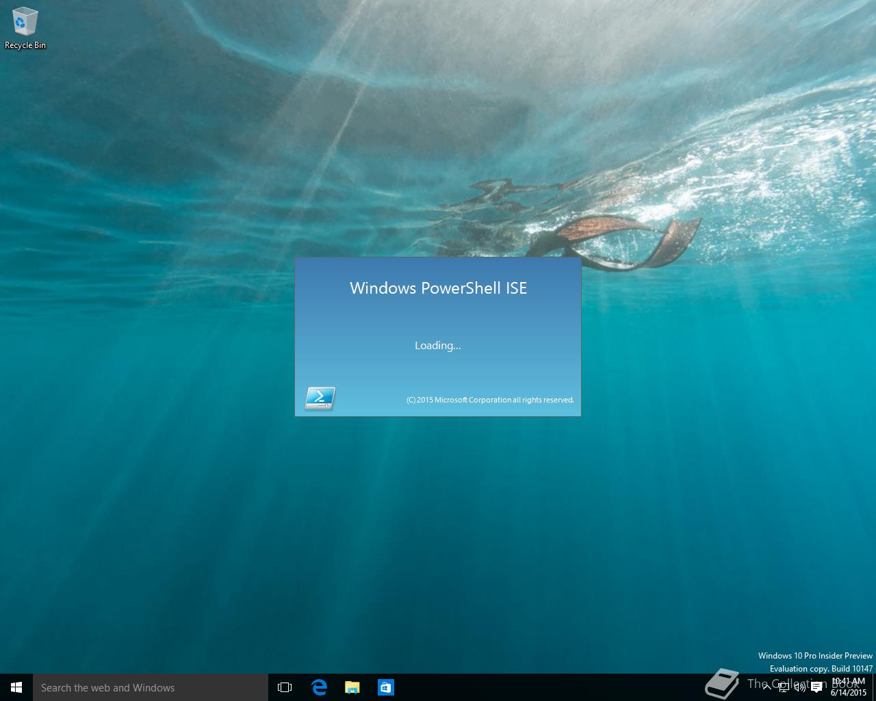Viewport: 876px width, 701px height.
Task: Open the volume control tray icon
Action: (799, 687)
